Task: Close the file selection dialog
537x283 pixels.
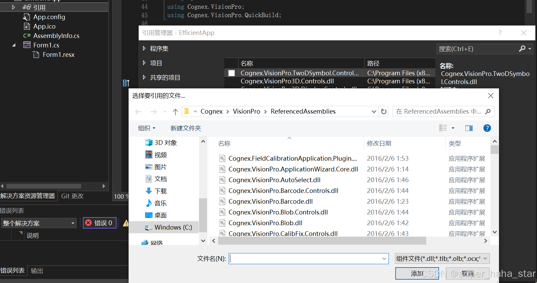Action: tap(491, 96)
